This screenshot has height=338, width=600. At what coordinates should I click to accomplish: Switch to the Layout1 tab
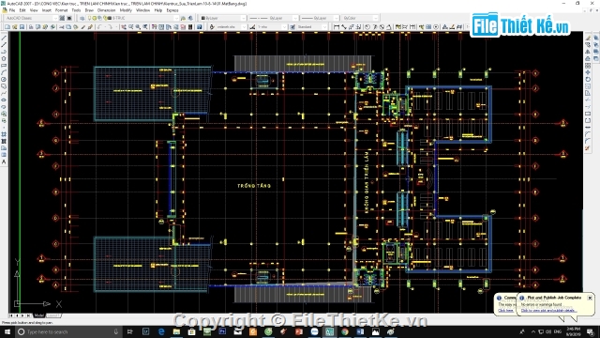click(52, 315)
